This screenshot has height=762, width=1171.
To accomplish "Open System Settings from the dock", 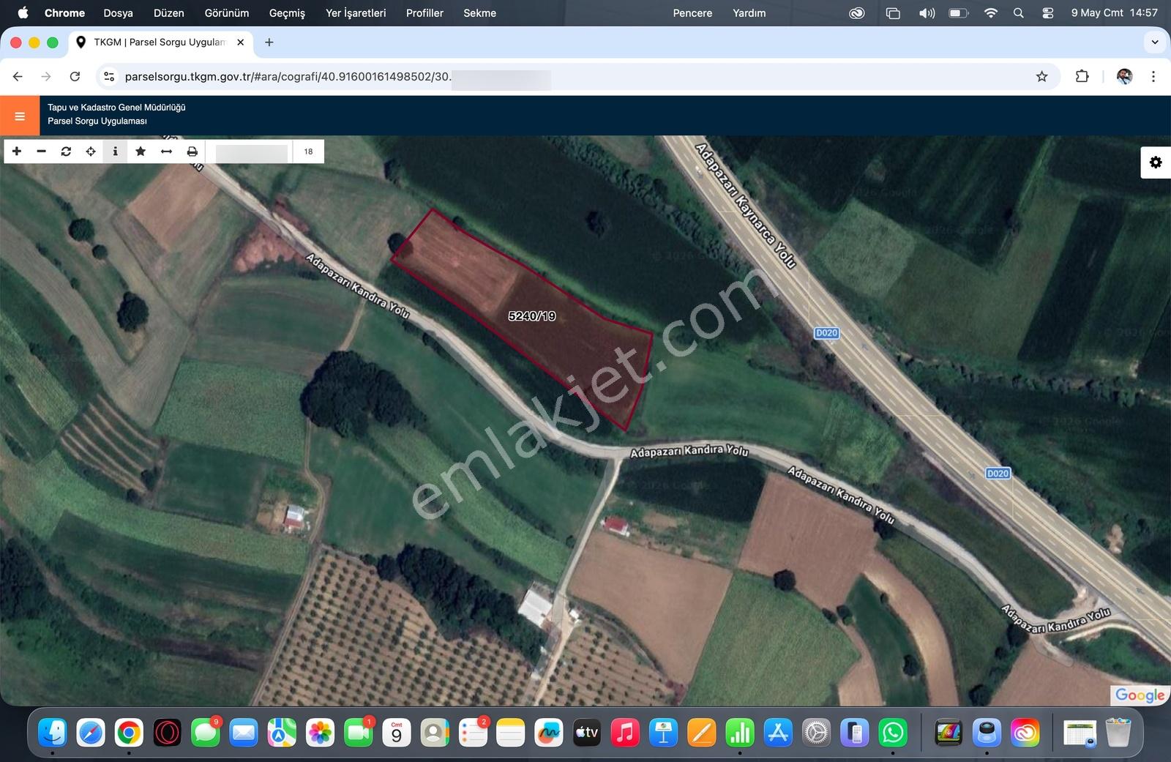I will coord(816,733).
